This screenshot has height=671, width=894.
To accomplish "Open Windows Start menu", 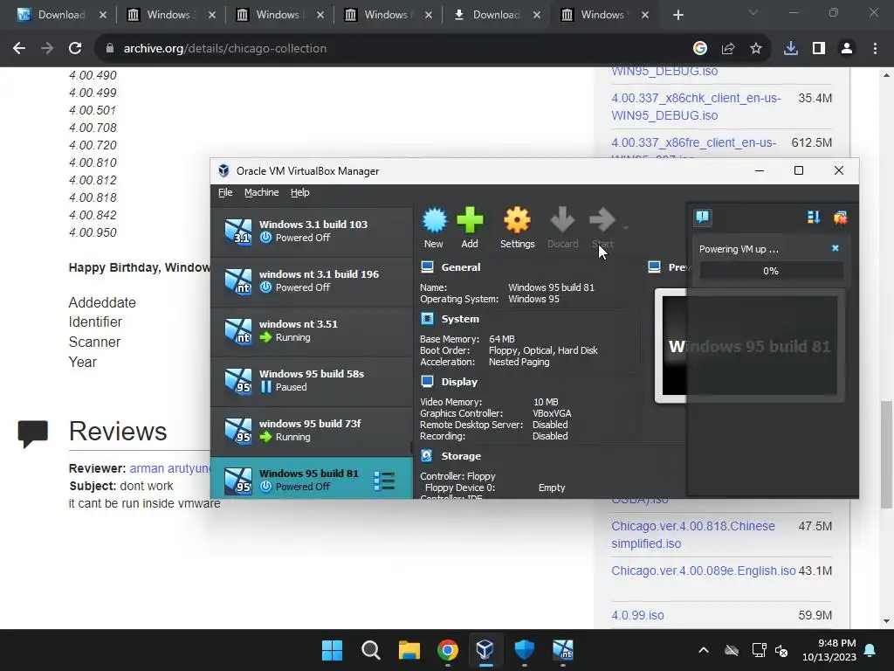I will coord(332,650).
